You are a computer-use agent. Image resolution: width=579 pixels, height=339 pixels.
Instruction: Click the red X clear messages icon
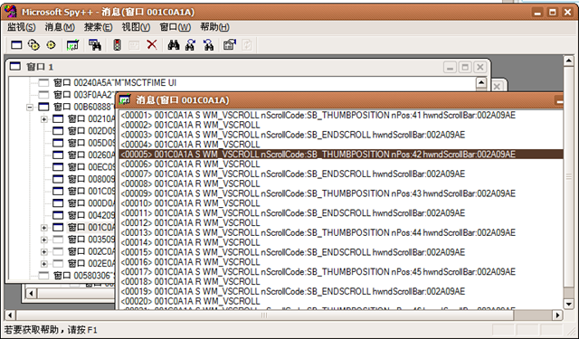click(152, 45)
